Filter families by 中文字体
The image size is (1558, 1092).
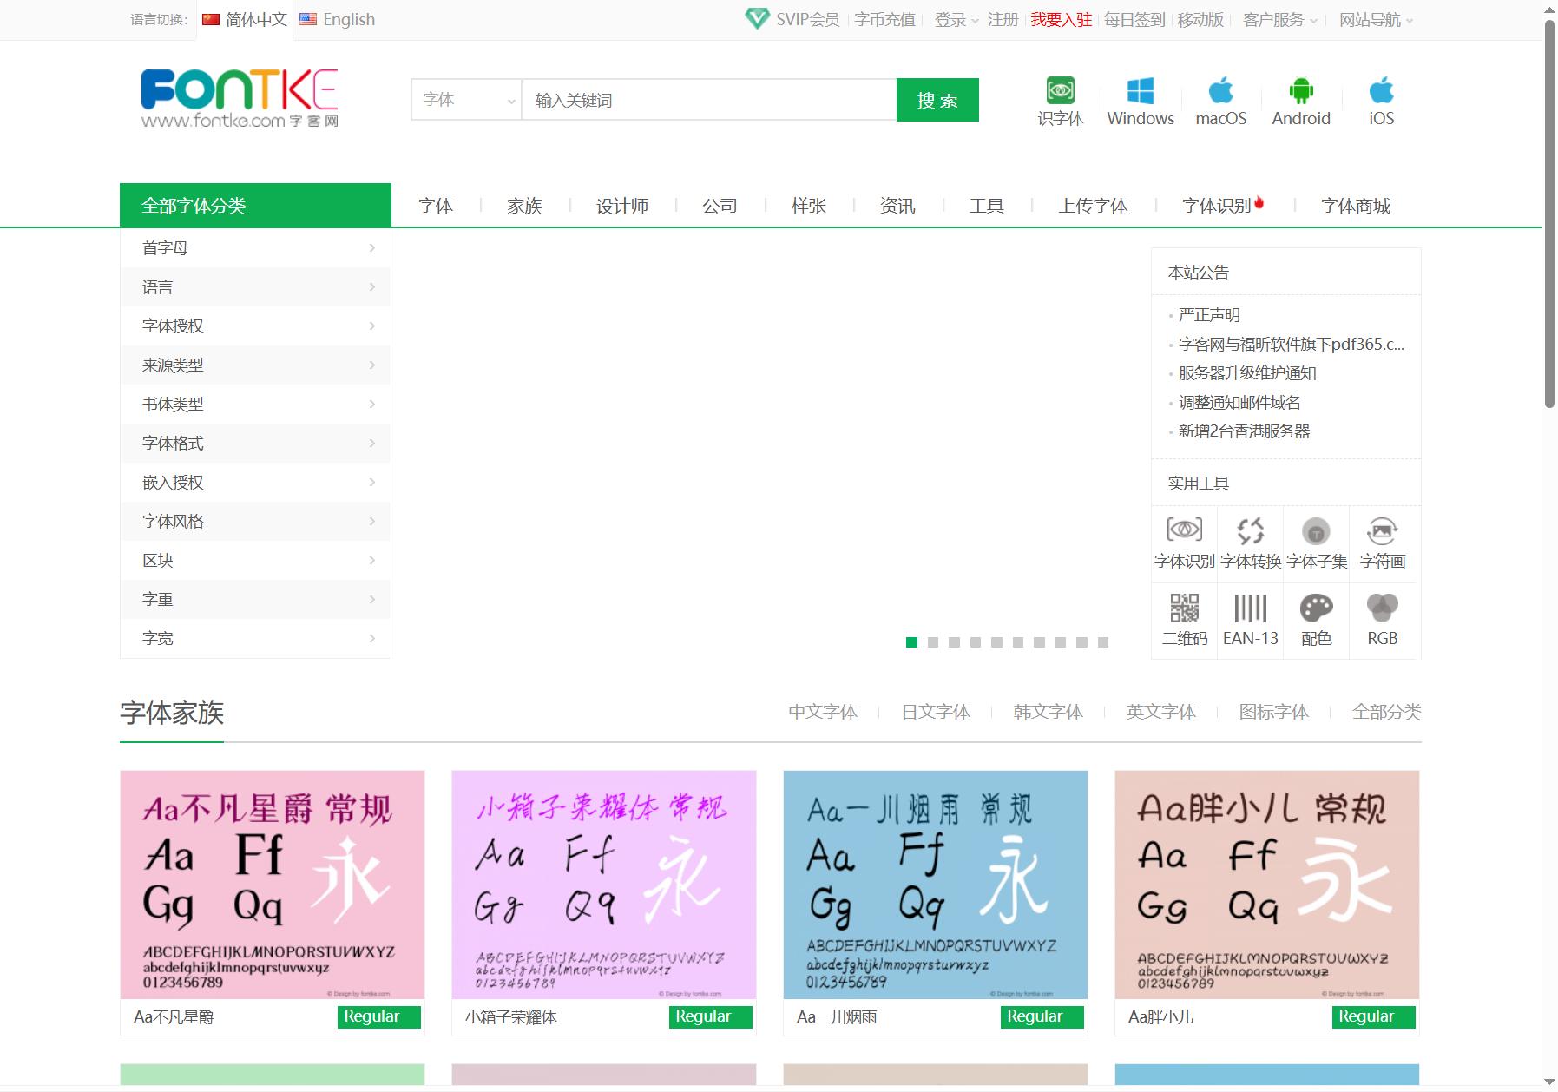tap(823, 712)
